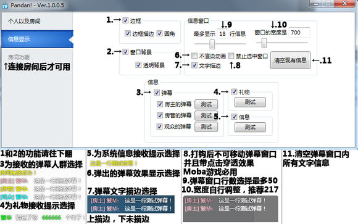The height and width of the screenshot is (224, 358).
Task: Click 测试 next to 观众的弹幕
Action: (206, 127)
